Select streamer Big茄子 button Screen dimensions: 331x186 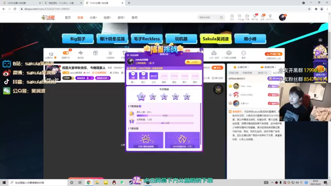pyautogui.click(x=78, y=39)
